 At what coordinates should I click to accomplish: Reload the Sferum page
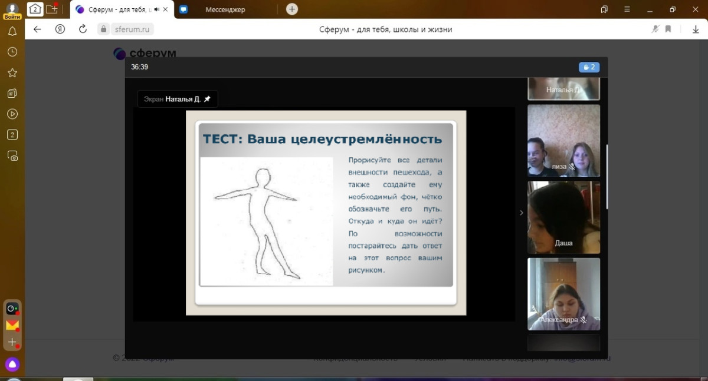pos(83,28)
